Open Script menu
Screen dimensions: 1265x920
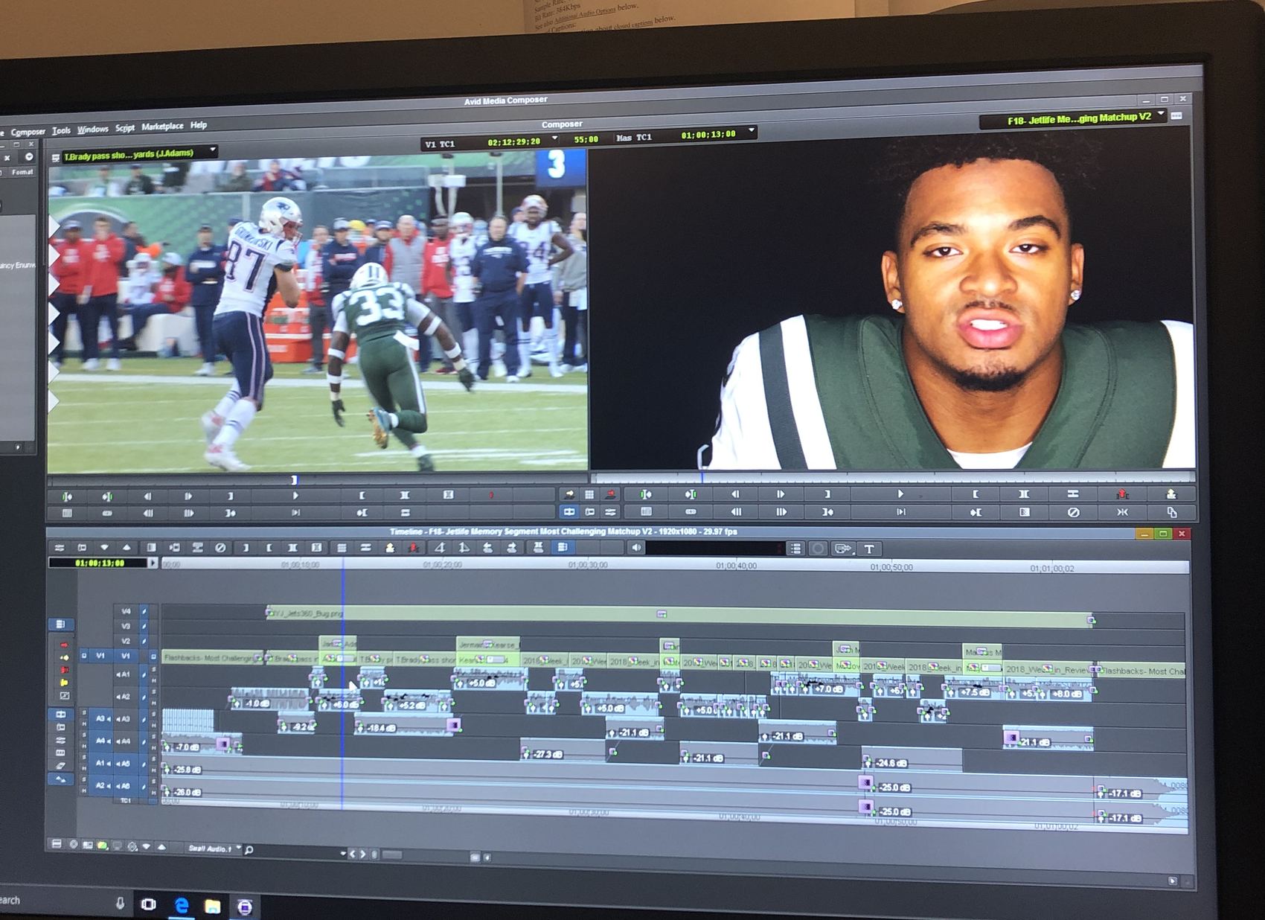coord(125,128)
